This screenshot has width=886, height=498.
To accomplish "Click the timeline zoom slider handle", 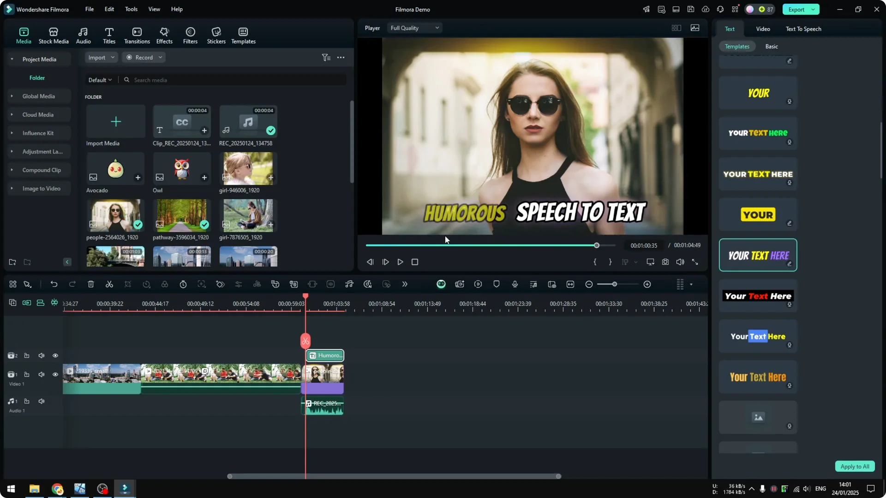I will [614, 285].
